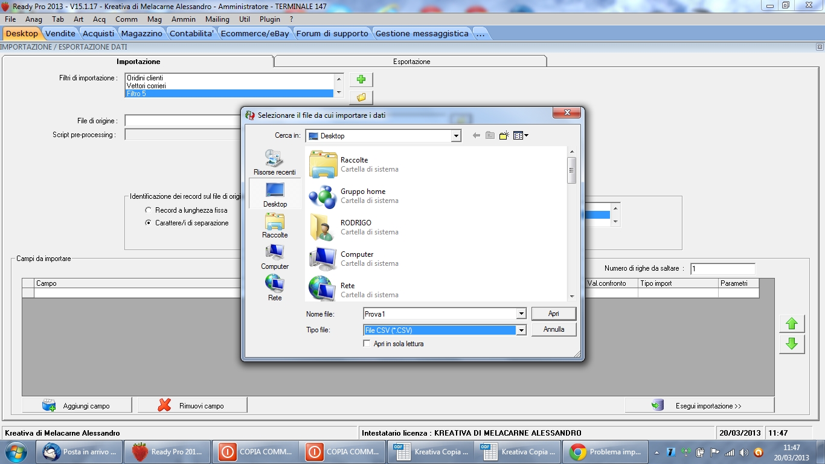The height and width of the screenshot is (464, 825).
Task: Switch to the Ecommerce/eBay tab
Action: tap(255, 34)
